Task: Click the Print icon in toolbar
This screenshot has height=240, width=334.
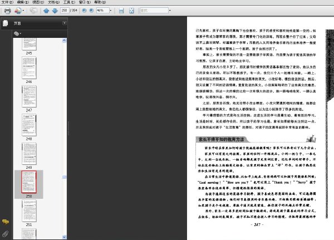Action: 7,11
